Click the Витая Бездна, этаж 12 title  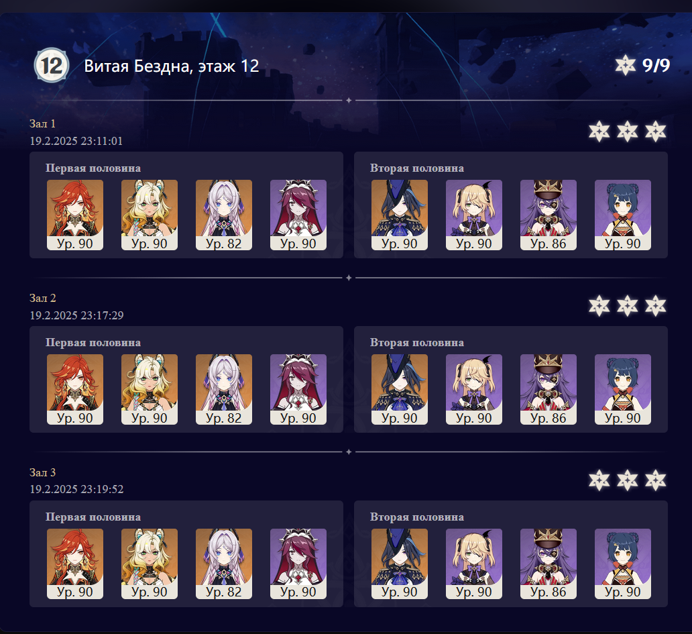click(171, 66)
